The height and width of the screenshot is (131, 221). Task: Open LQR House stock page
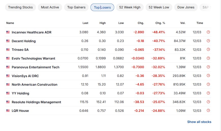(20, 111)
